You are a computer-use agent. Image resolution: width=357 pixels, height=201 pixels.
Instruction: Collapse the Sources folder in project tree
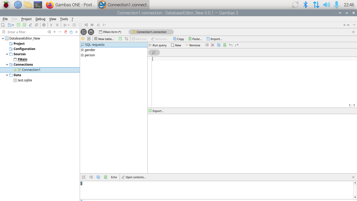click(7, 54)
